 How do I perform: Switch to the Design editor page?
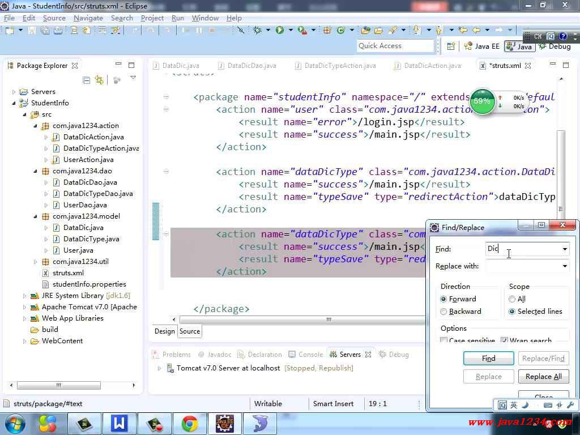pyautogui.click(x=165, y=331)
